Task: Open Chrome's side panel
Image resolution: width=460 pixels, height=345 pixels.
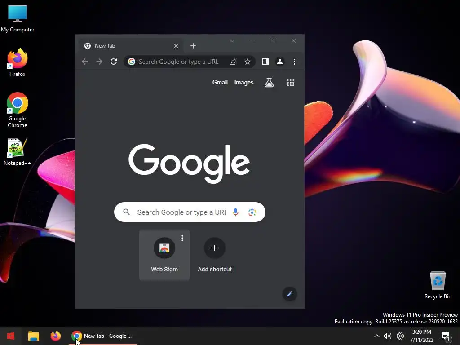Action: click(x=265, y=62)
